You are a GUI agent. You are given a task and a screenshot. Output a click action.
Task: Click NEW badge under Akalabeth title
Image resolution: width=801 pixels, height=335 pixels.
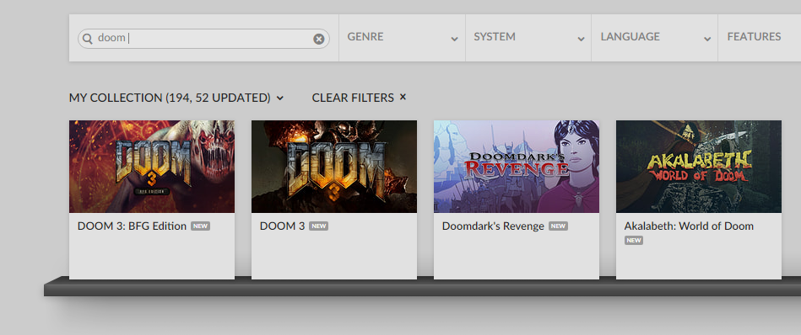[x=634, y=240]
